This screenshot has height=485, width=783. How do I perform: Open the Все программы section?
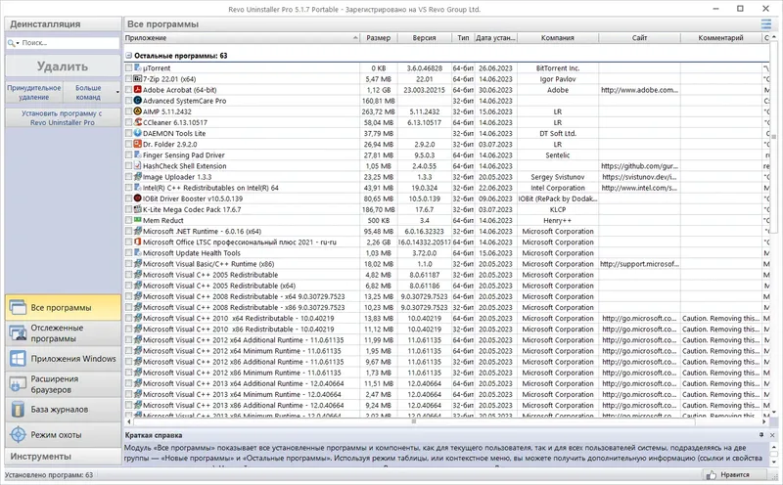(63, 307)
